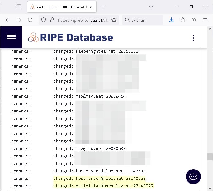Open the Firefox application menu
The width and height of the screenshot is (213, 191).
pos(205,20)
